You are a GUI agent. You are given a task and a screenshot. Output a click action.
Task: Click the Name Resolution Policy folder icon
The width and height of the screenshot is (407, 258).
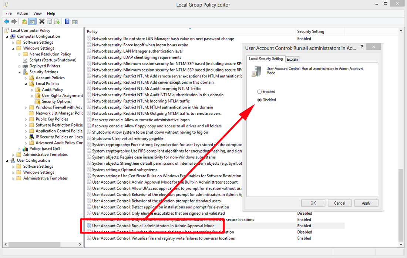(x=25, y=54)
